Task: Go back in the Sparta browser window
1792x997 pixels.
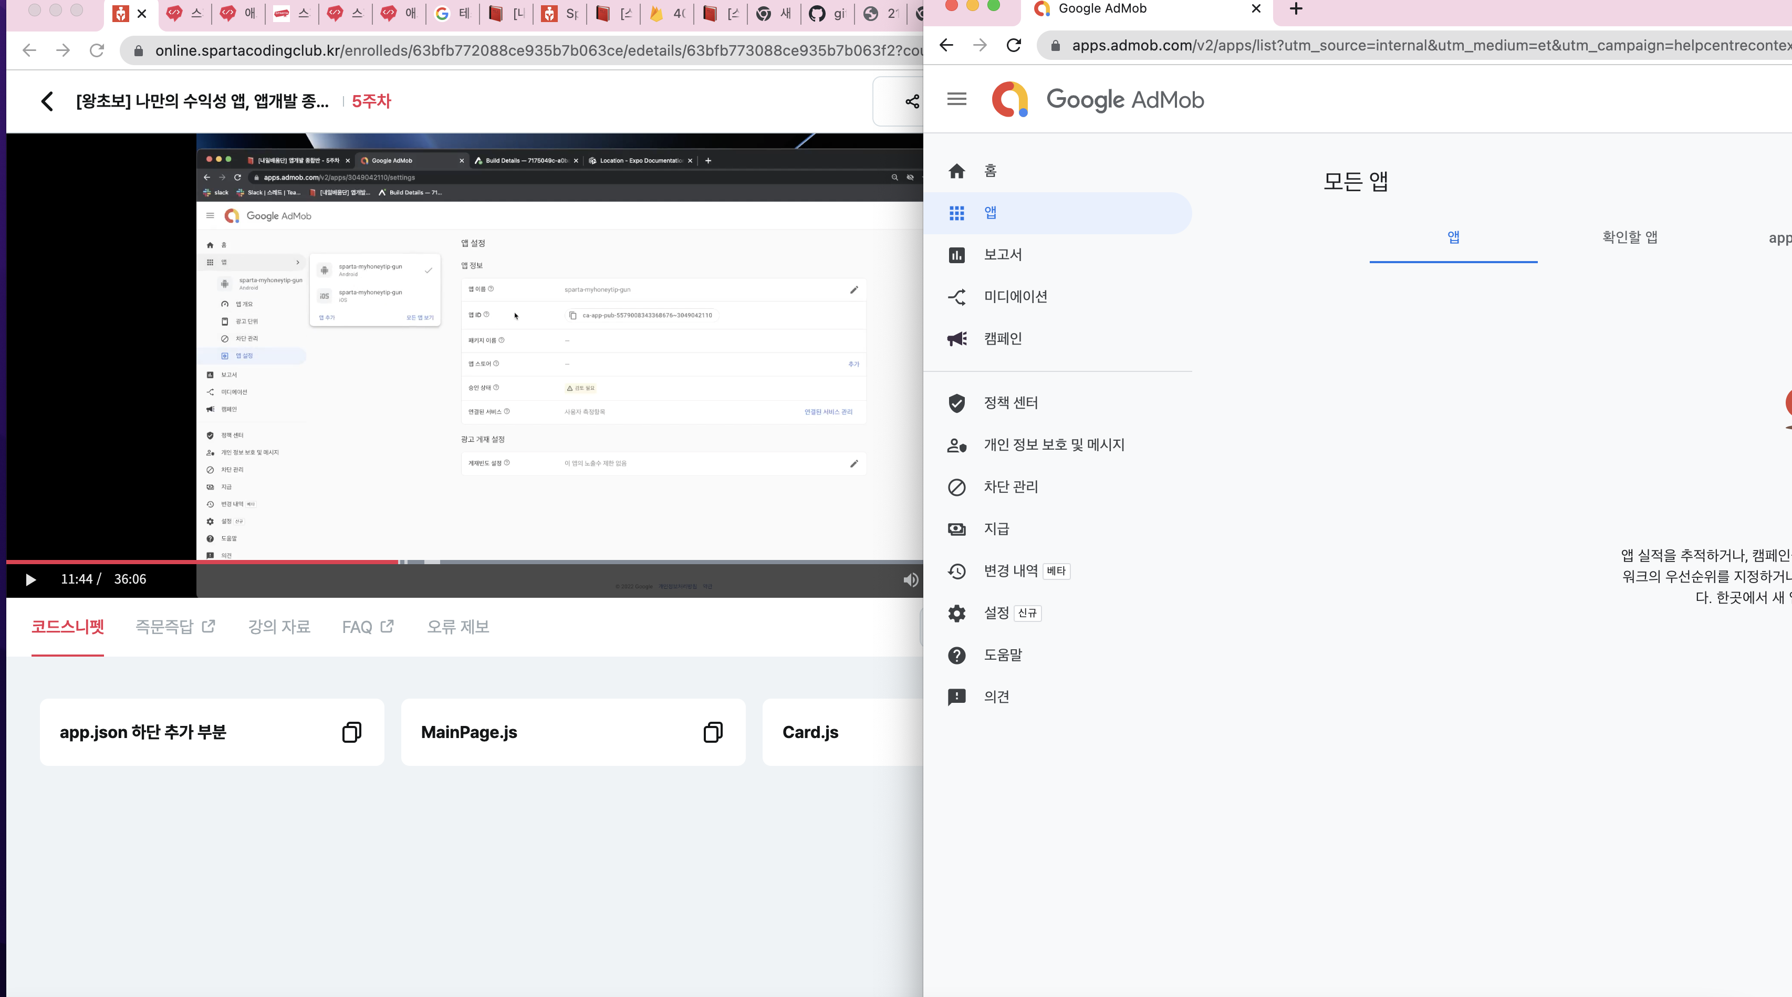Action: pyautogui.click(x=29, y=50)
